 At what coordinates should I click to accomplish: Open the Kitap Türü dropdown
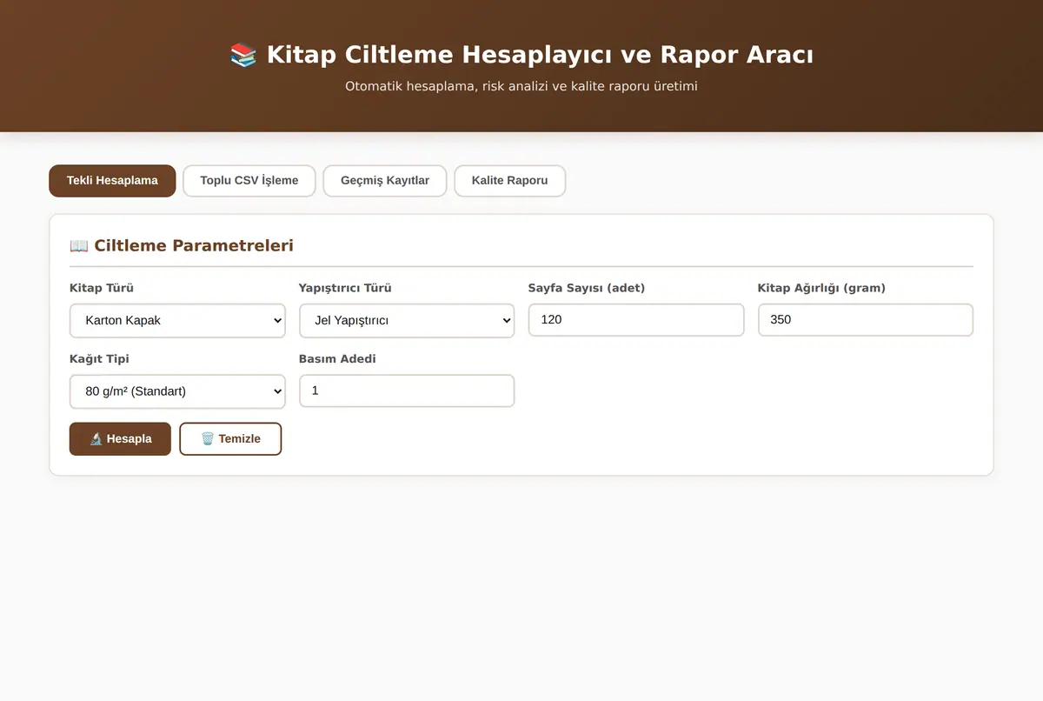coord(177,320)
